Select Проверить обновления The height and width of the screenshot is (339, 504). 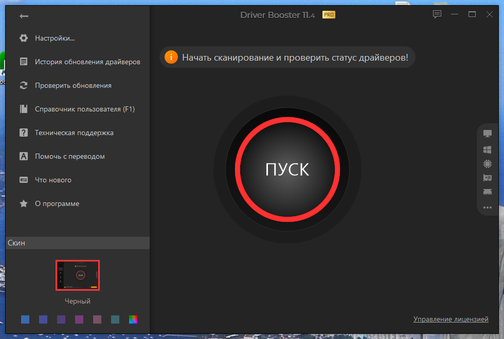[73, 85]
